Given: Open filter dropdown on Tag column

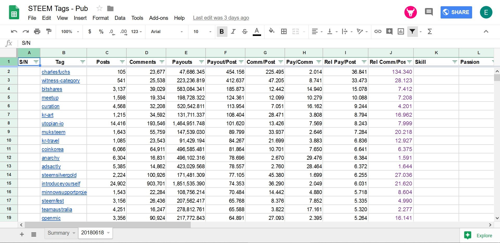Looking at the screenshot, I should tap(83, 62).
